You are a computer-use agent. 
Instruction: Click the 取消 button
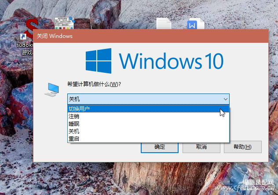coord(201,147)
